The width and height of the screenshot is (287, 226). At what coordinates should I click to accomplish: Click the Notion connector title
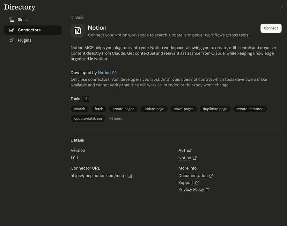pos(97,28)
